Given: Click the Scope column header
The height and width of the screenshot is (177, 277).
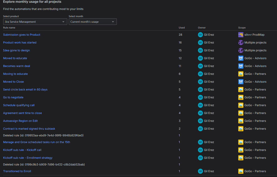Looking at the screenshot, I should pos(242,28).
